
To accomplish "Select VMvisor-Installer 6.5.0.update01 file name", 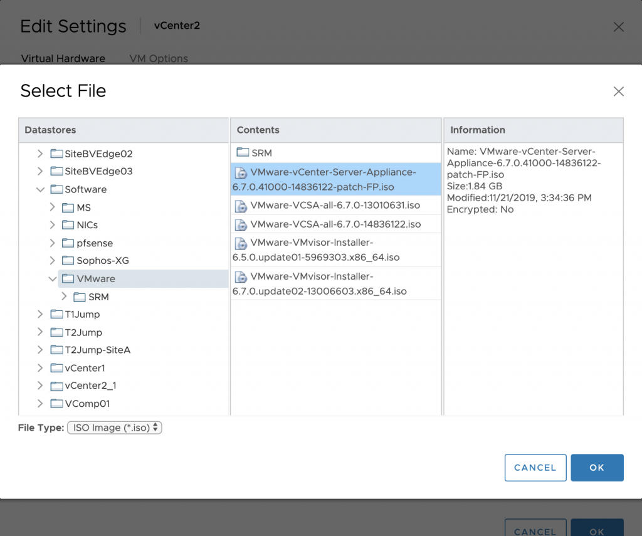I will coord(316,250).
